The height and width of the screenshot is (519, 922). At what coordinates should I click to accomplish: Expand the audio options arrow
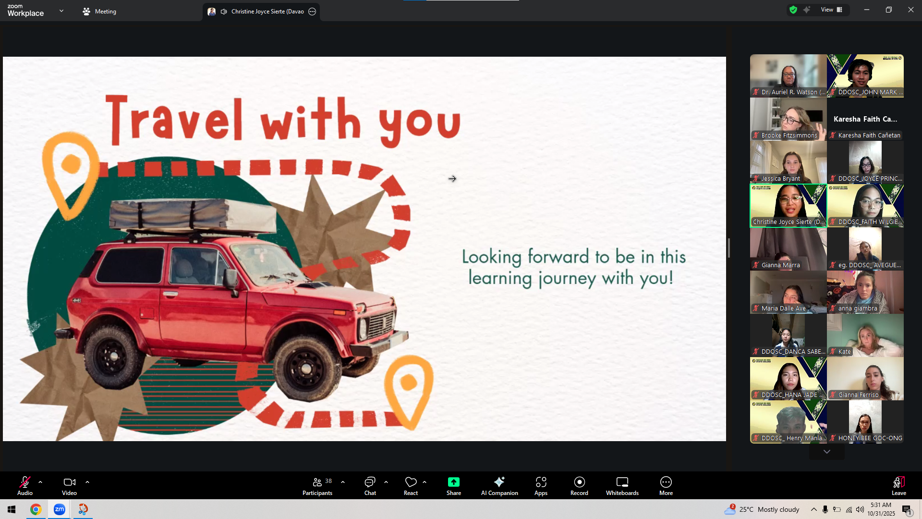click(x=40, y=482)
